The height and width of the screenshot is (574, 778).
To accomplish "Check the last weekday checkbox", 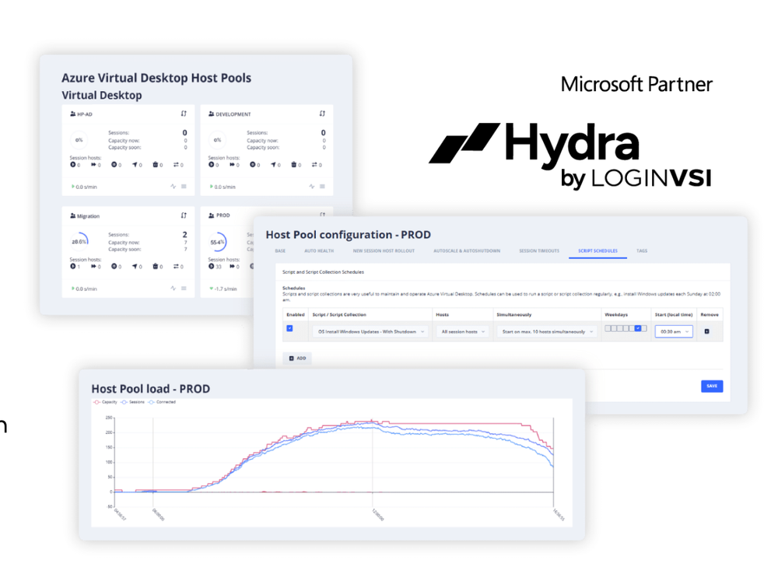I will point(644,328).
